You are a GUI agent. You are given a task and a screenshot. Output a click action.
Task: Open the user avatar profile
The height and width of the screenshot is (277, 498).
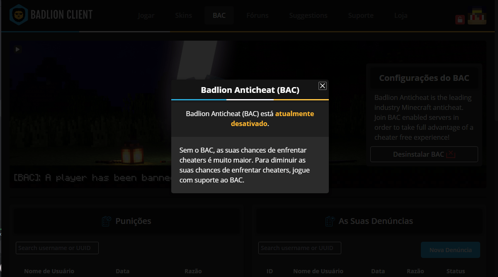click(477, 16)
